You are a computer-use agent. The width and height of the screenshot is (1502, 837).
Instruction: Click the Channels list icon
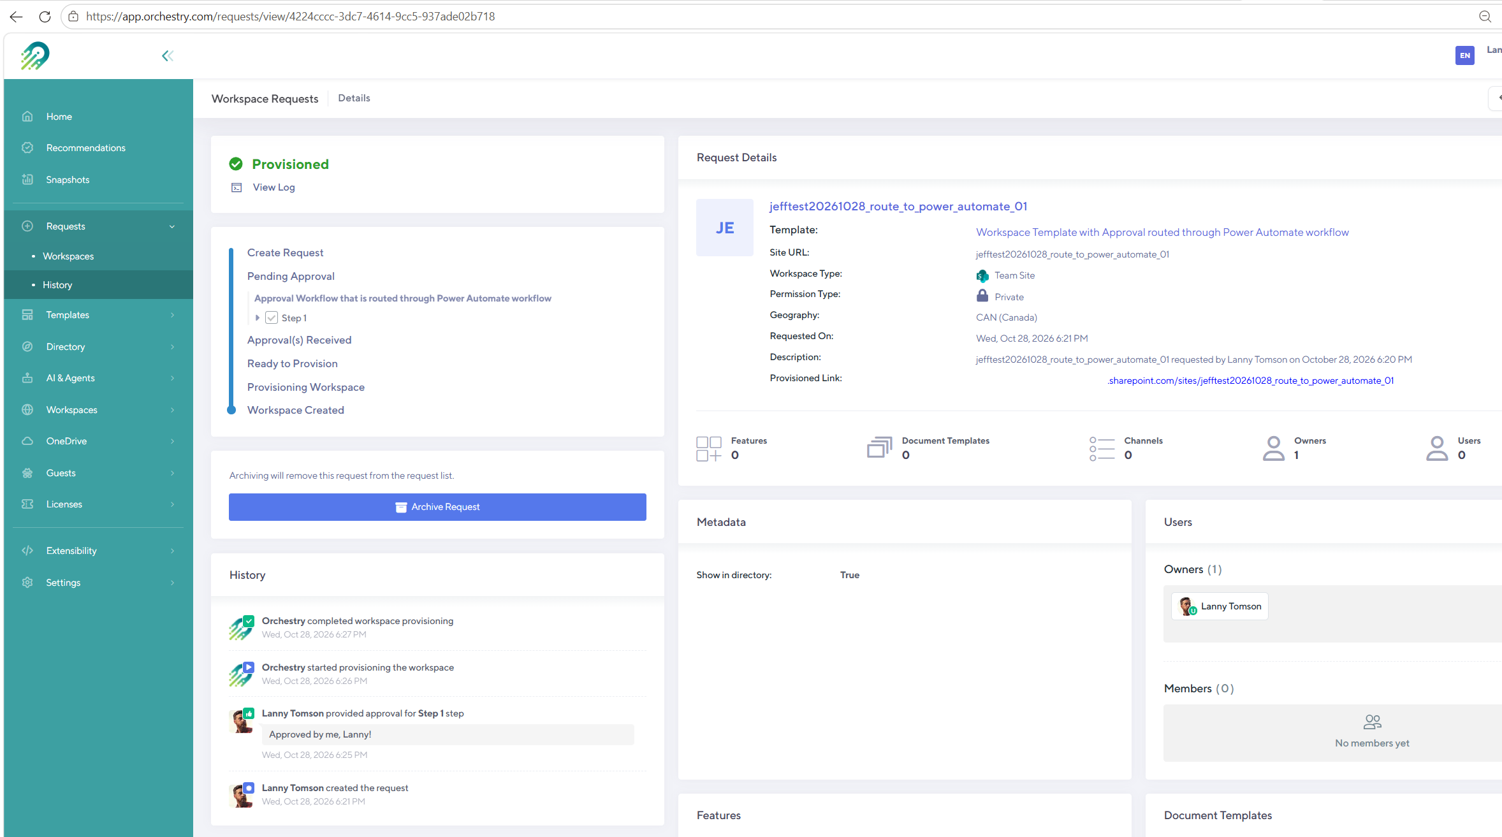point(1102,448)
